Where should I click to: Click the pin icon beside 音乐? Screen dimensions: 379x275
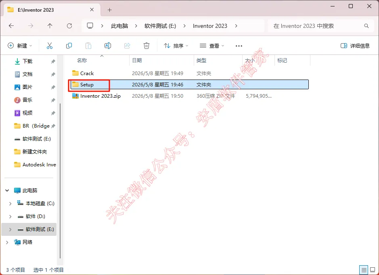[53, 100]
